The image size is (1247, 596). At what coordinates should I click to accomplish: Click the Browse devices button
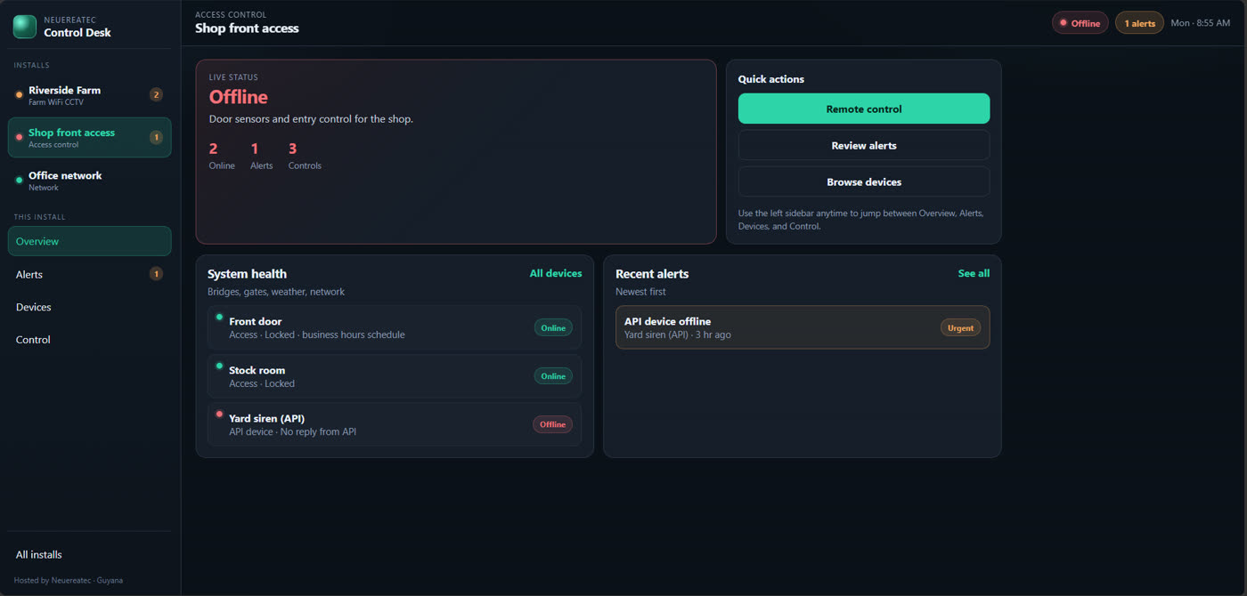[x=864, y=181]
